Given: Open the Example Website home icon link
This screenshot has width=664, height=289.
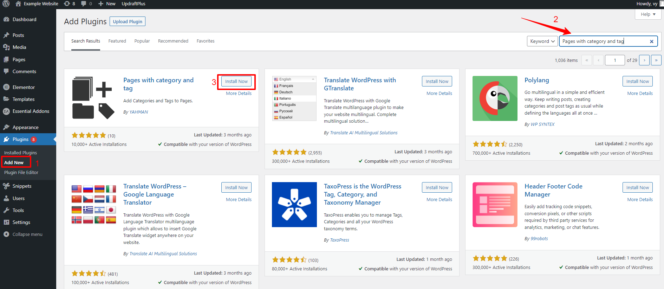Looking at the screenshot, I should click(x=18, y=4).
